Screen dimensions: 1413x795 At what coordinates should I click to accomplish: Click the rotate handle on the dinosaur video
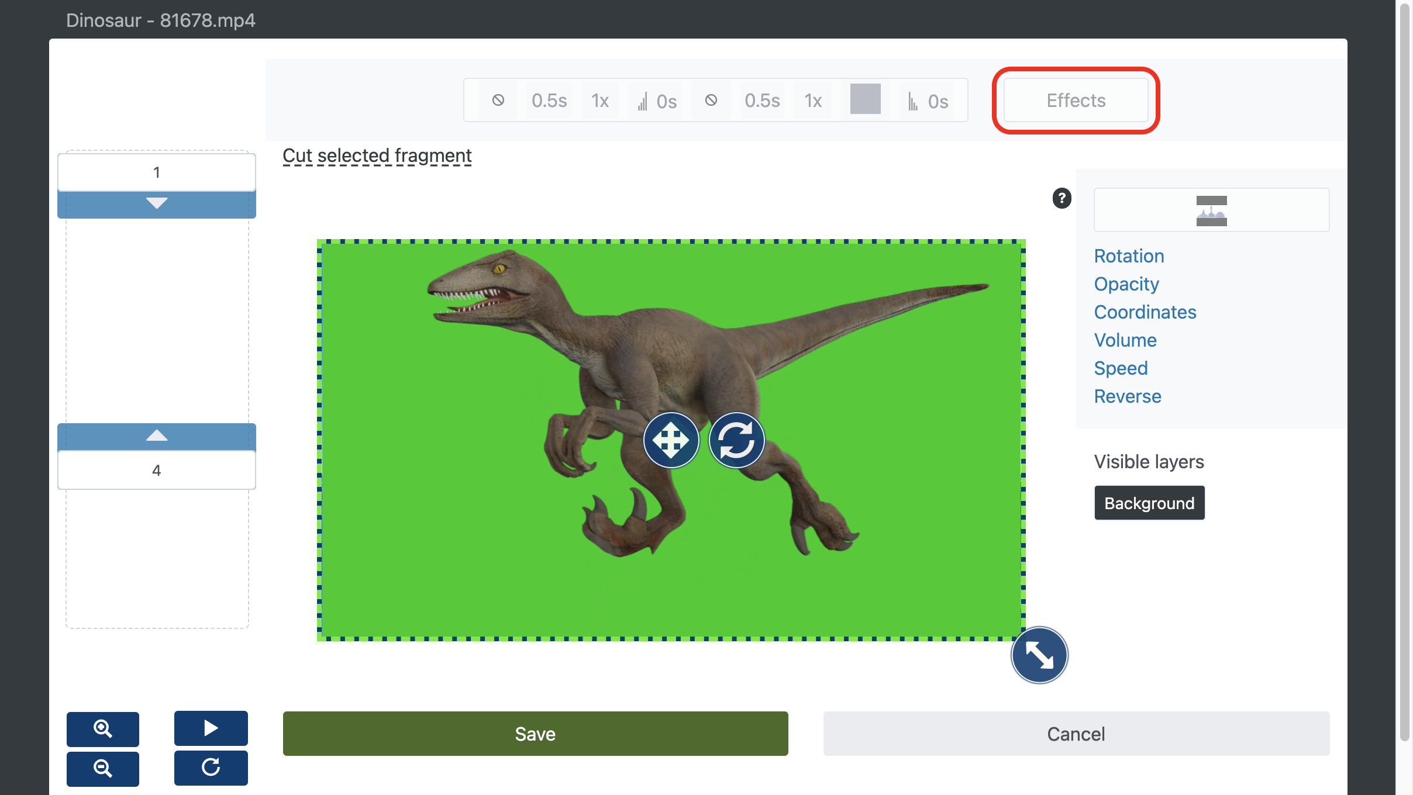point(736,440)
